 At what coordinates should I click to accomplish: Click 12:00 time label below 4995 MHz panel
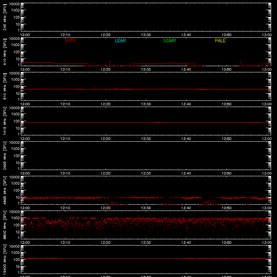[x=25, y=208]
